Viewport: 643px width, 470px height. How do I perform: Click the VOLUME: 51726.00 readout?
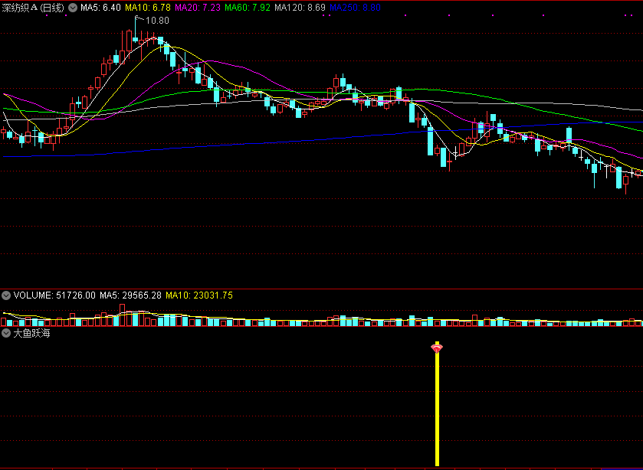tap(54, 295)
